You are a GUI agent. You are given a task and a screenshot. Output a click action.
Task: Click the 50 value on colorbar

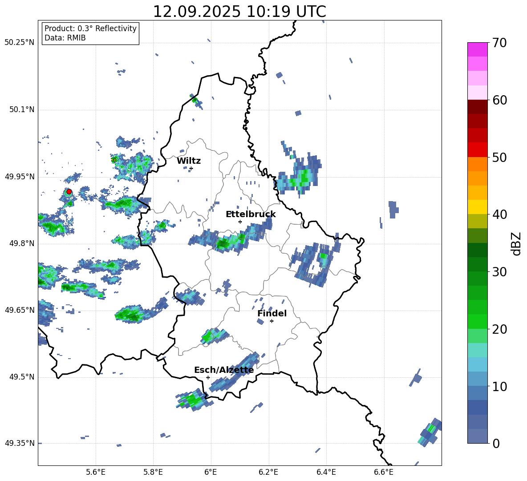click(499, 157)
